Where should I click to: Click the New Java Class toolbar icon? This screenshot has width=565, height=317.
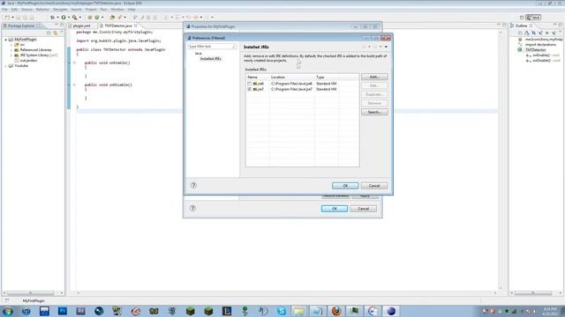pos(97,18)
